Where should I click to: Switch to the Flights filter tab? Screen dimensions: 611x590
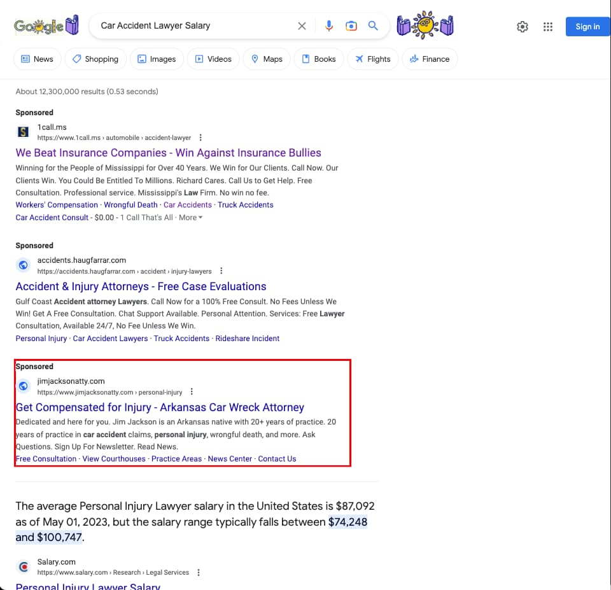(x=372, y=59)
